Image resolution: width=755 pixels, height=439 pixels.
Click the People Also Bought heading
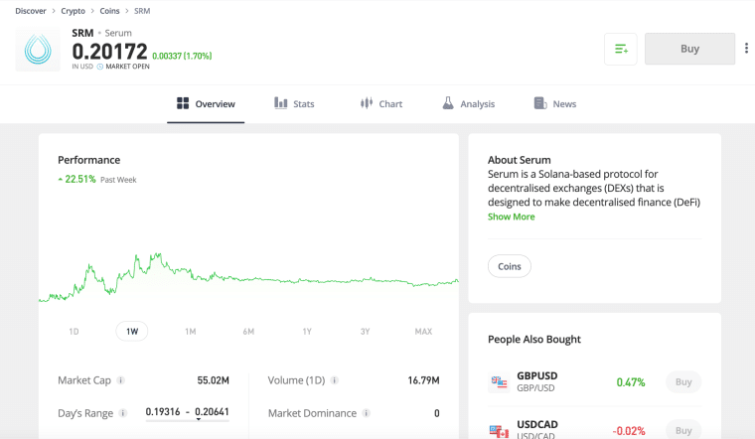pyautogui.click(x=534, y=340)
